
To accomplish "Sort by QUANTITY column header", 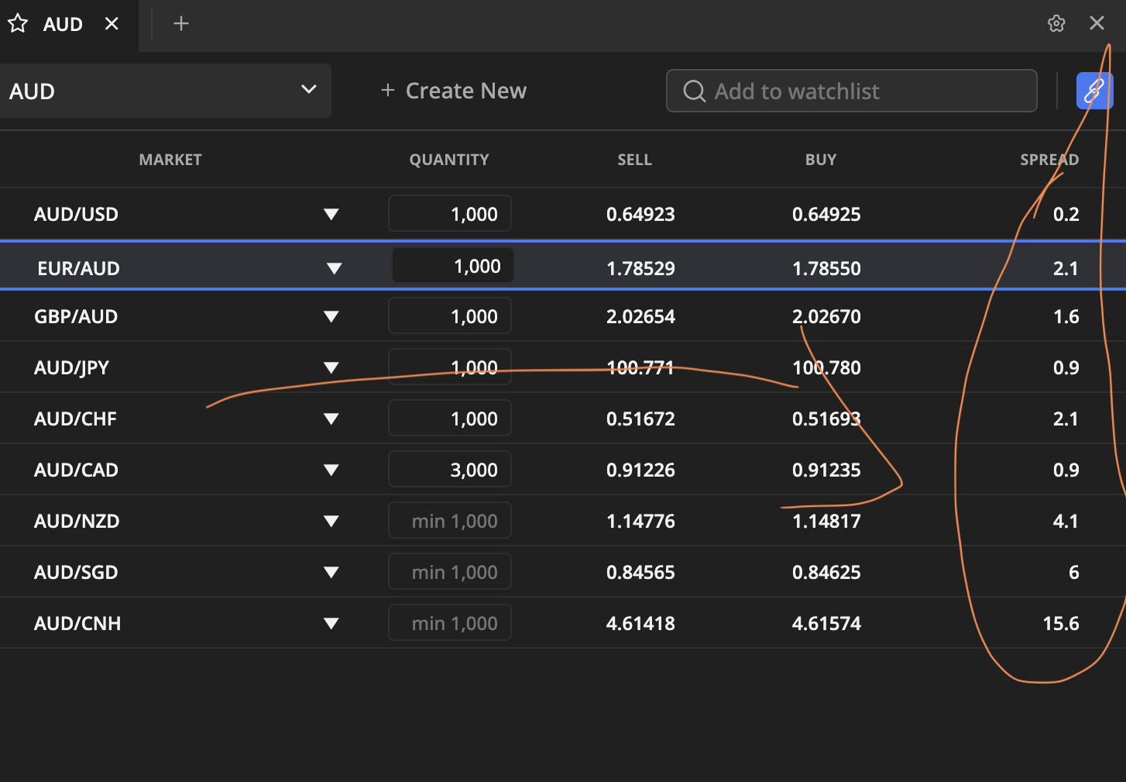I will click(x=449, y=160).
